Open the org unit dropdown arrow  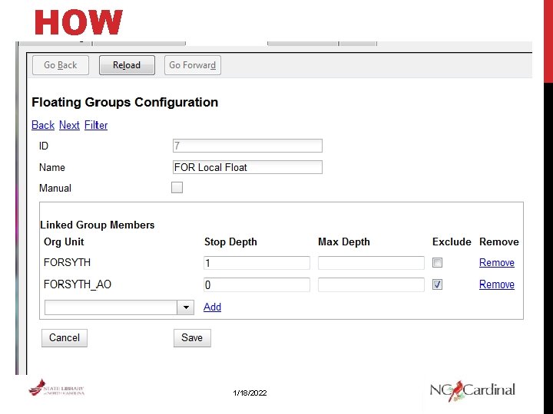tap(186, 307)
